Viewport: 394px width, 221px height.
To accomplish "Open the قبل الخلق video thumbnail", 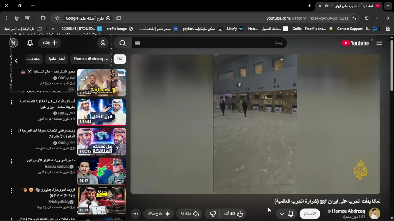I will click(x=101, y=112).
